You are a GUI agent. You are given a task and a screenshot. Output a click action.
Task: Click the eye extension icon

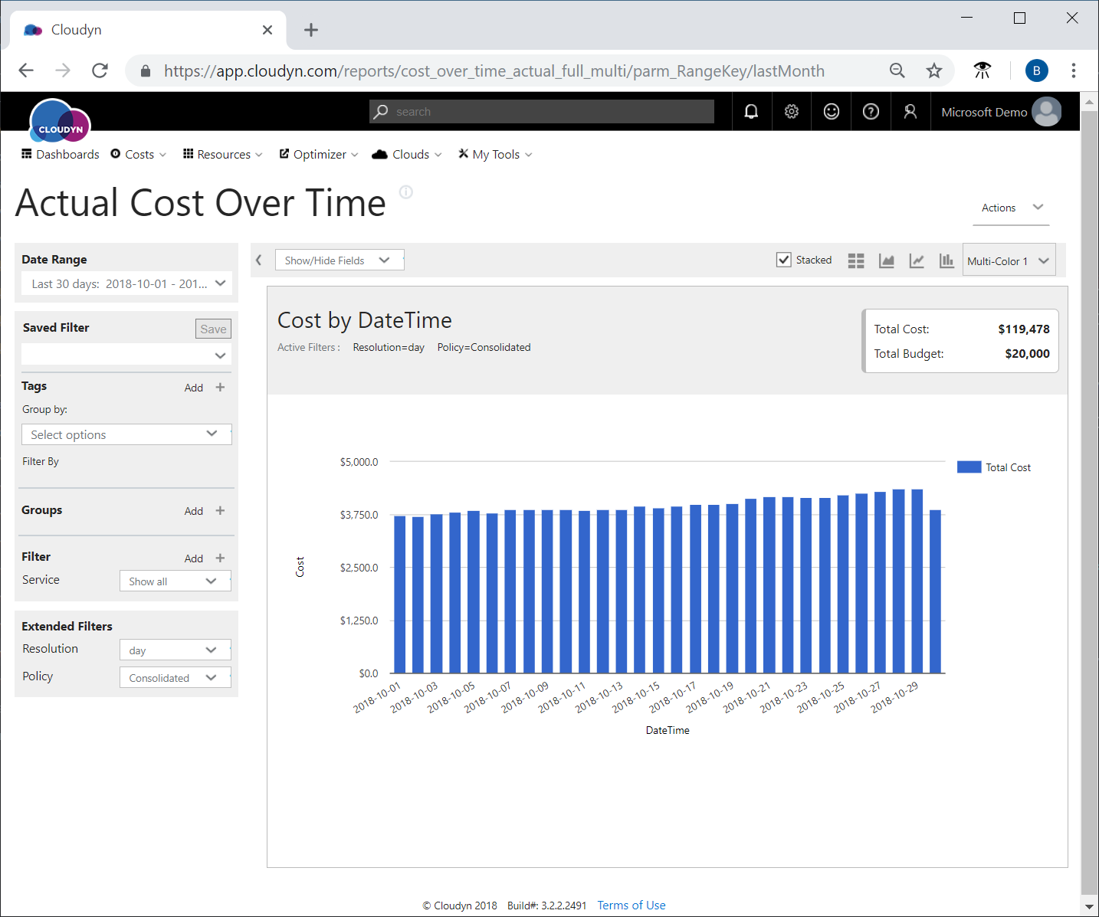[982, 70]
